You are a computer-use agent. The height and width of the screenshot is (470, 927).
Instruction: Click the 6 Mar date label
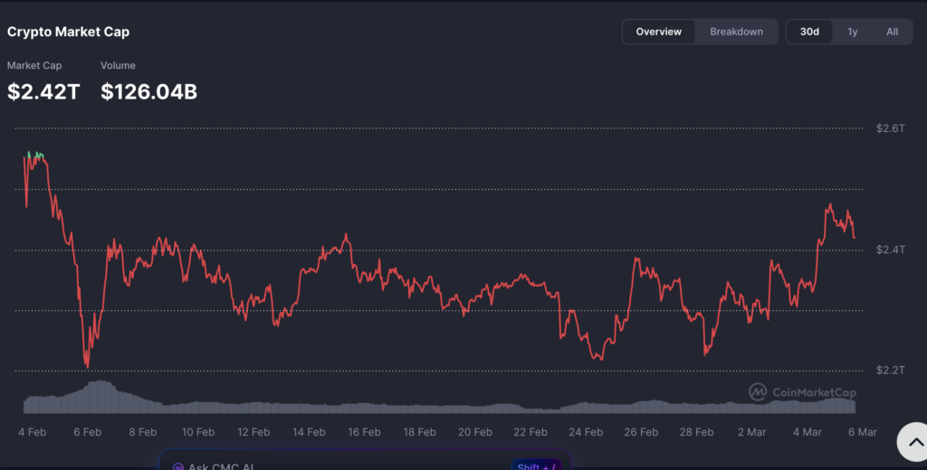[863, 432]
